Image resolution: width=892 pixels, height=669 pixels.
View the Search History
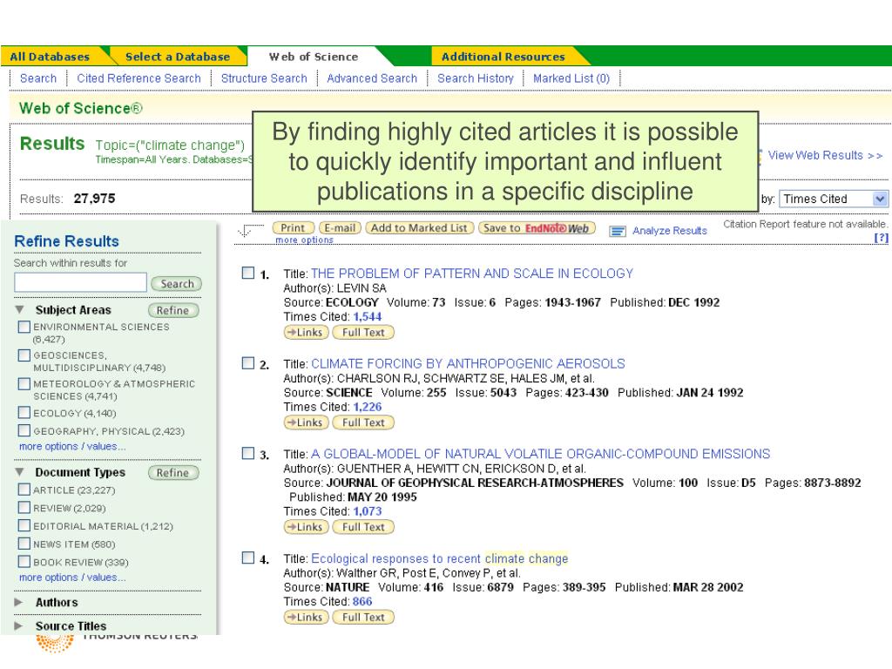point(476,78)
